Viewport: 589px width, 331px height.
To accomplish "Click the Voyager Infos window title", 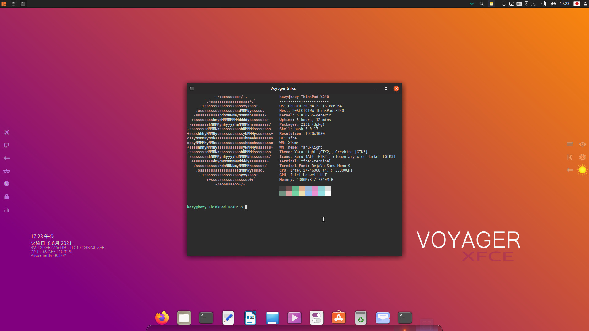I will [283, 88].
